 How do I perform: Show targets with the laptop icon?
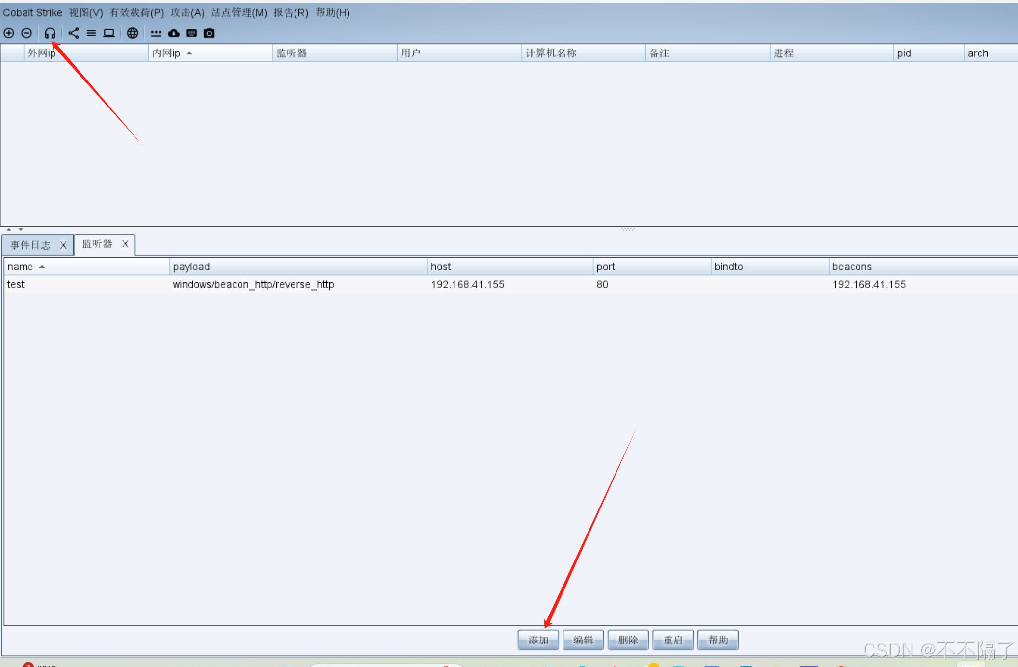109,33
